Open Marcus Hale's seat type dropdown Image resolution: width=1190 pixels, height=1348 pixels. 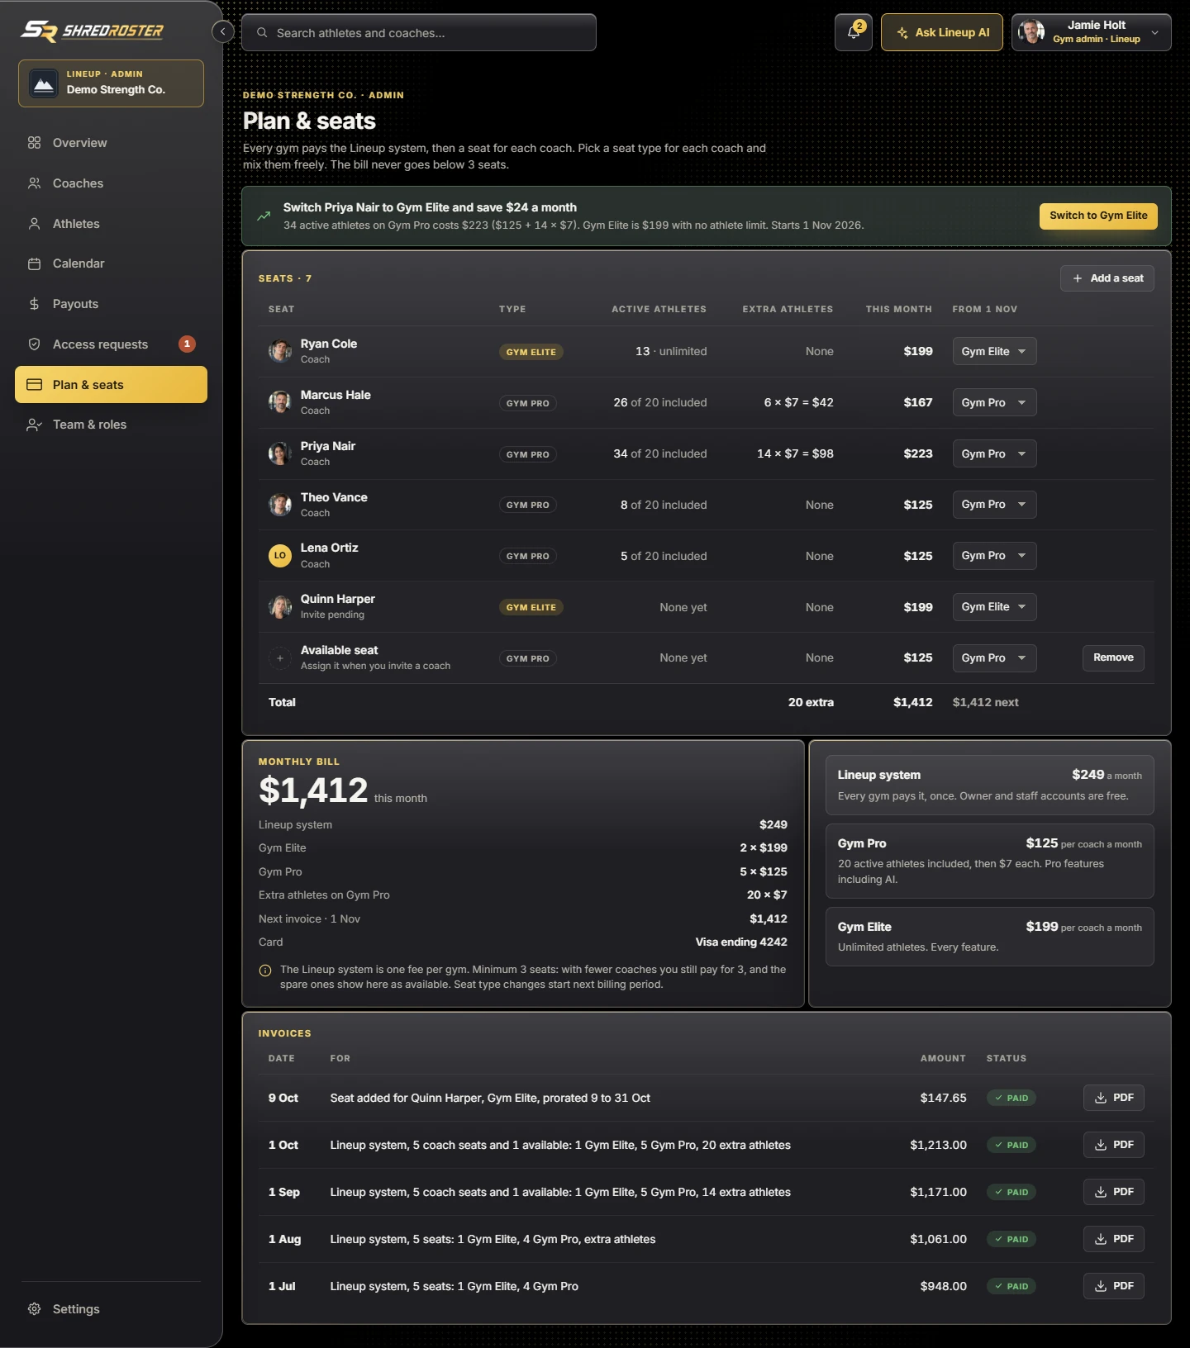point(994,402)
